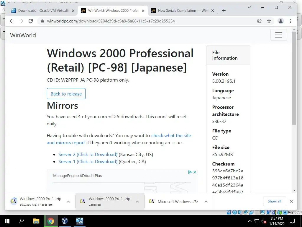302x227 pixels.
Task: Open the WinWorld hamburger navigation menu
Action: (x=278, y=35)
